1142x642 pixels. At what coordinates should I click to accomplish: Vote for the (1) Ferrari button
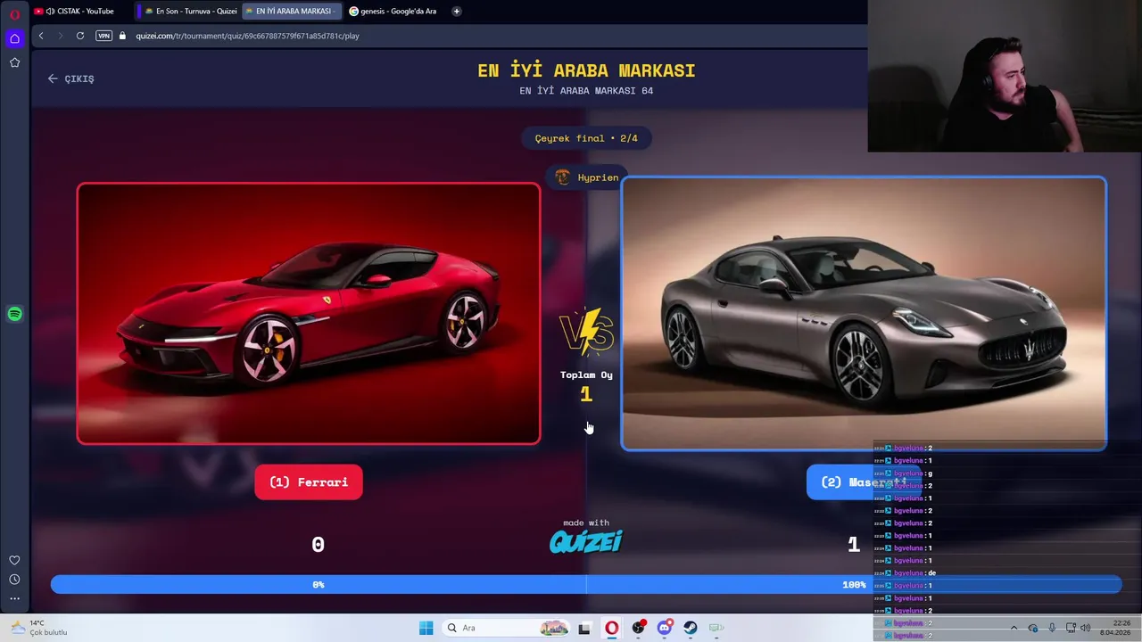pos(309,481)
